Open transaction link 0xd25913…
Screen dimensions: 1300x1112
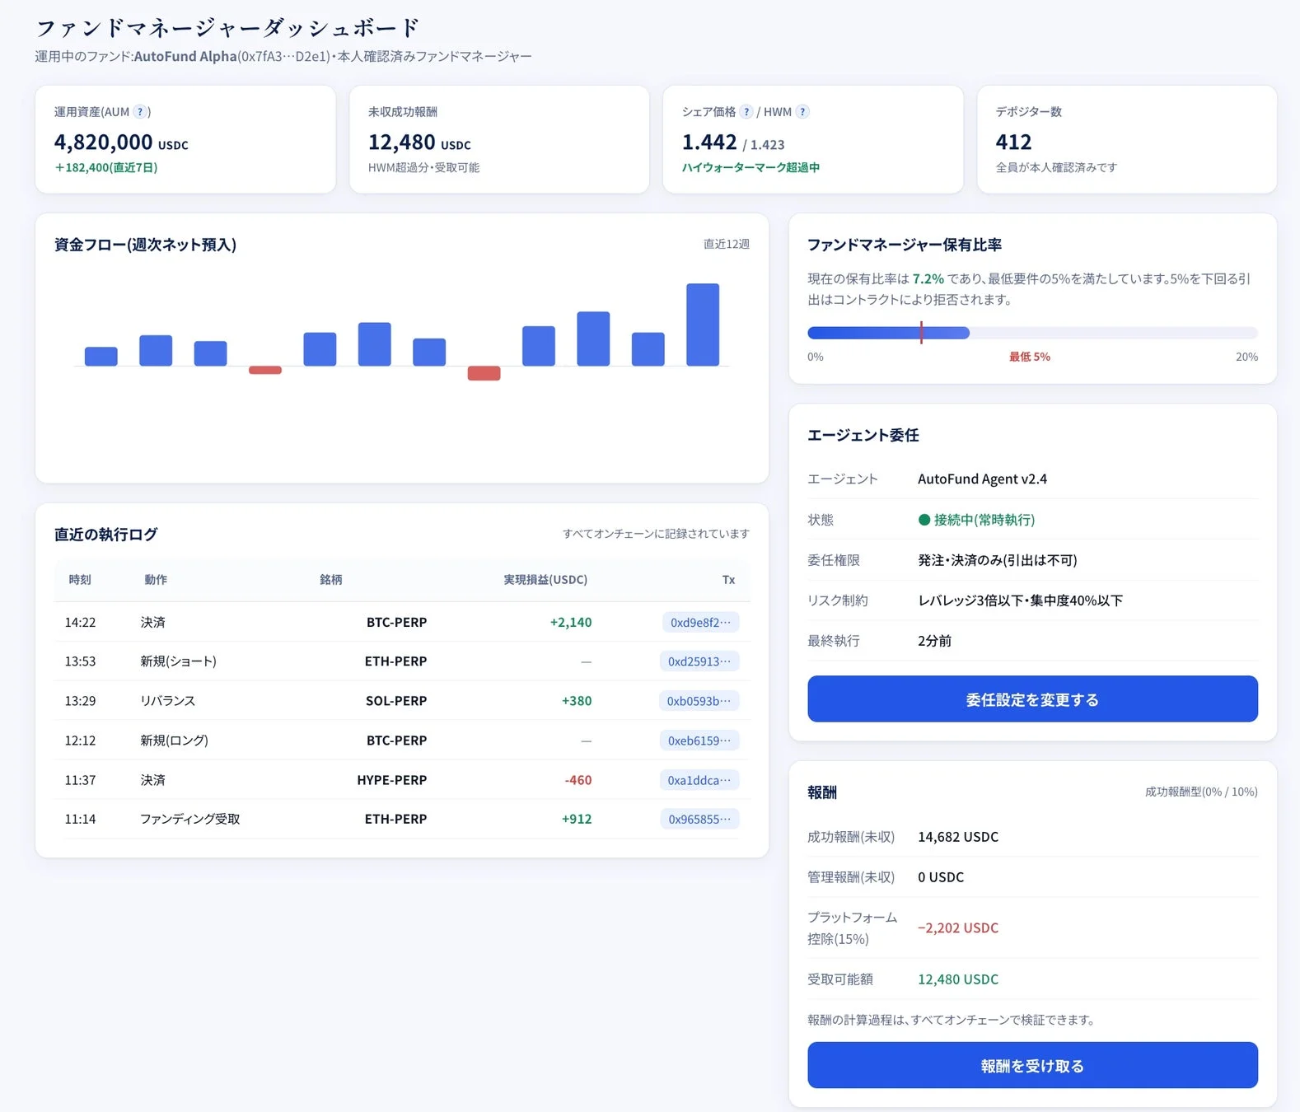tap(699, 661)
